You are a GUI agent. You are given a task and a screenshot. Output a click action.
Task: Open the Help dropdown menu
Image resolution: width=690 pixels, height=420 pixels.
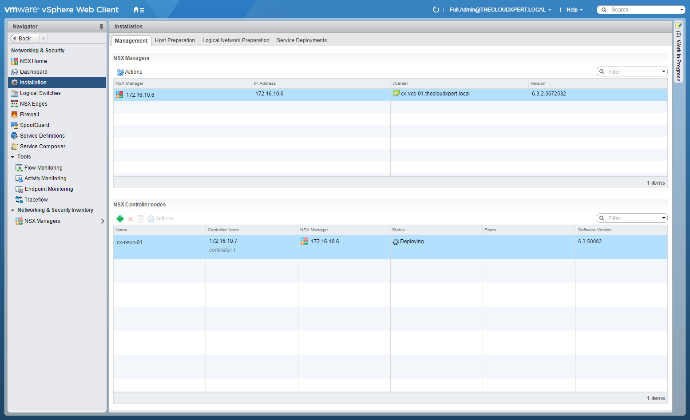(574, 10)
